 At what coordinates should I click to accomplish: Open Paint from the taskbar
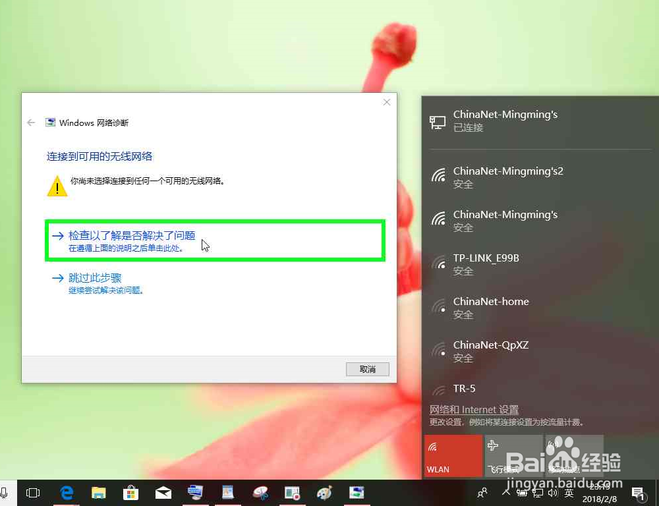[x=324, y=493]
